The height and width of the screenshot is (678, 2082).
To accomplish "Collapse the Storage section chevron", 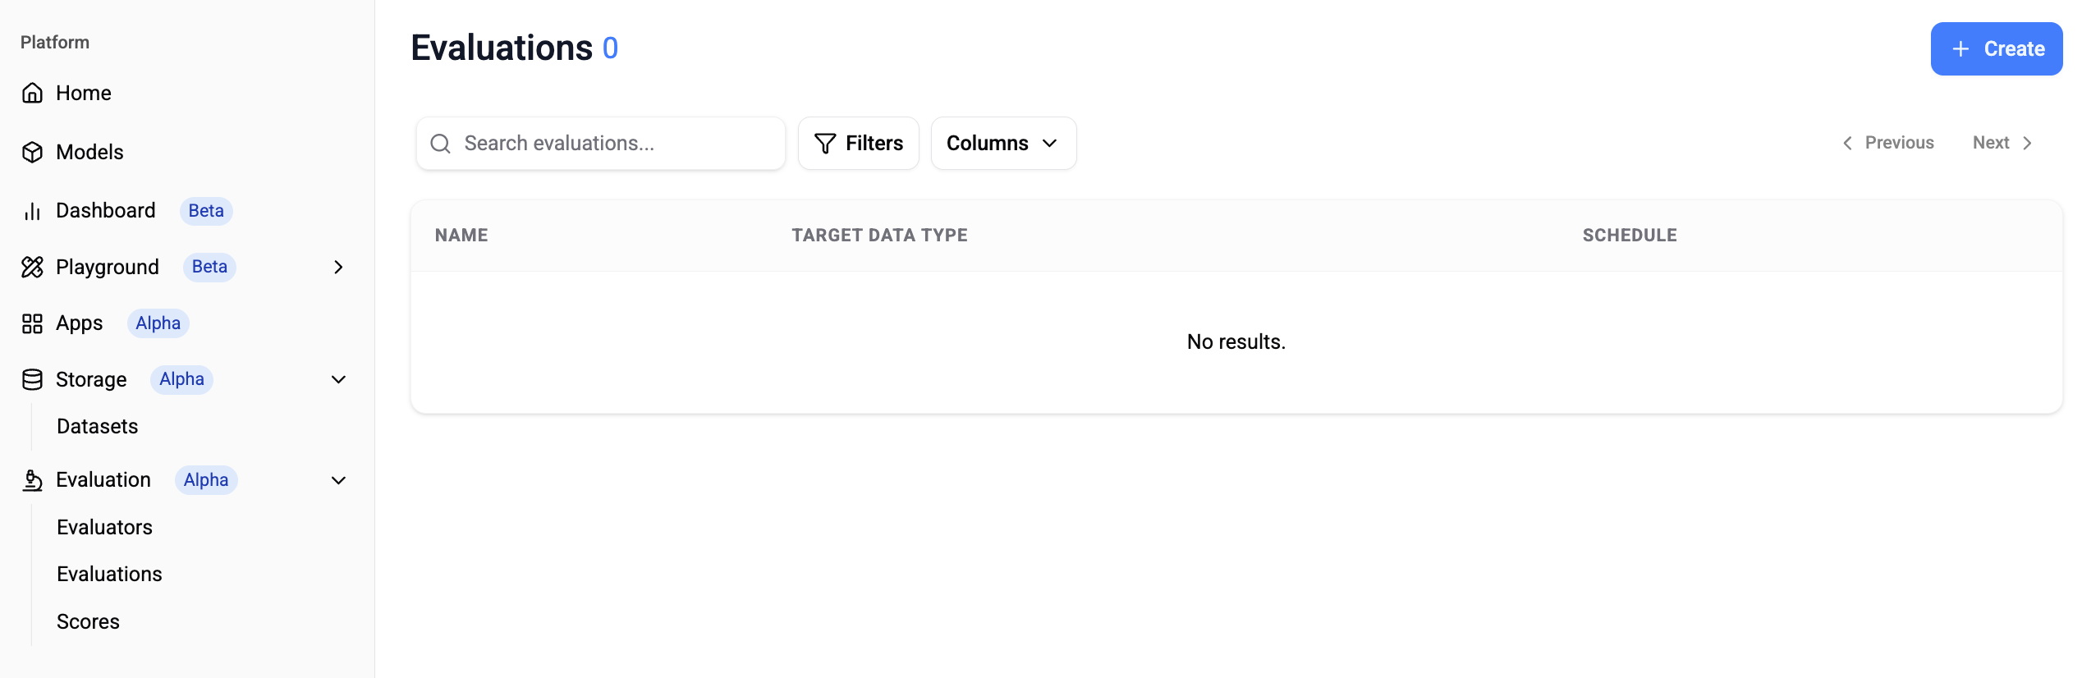I will [x=338, y=379].
